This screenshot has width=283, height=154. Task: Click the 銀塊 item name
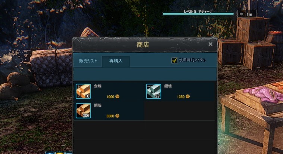pos(168,86)
